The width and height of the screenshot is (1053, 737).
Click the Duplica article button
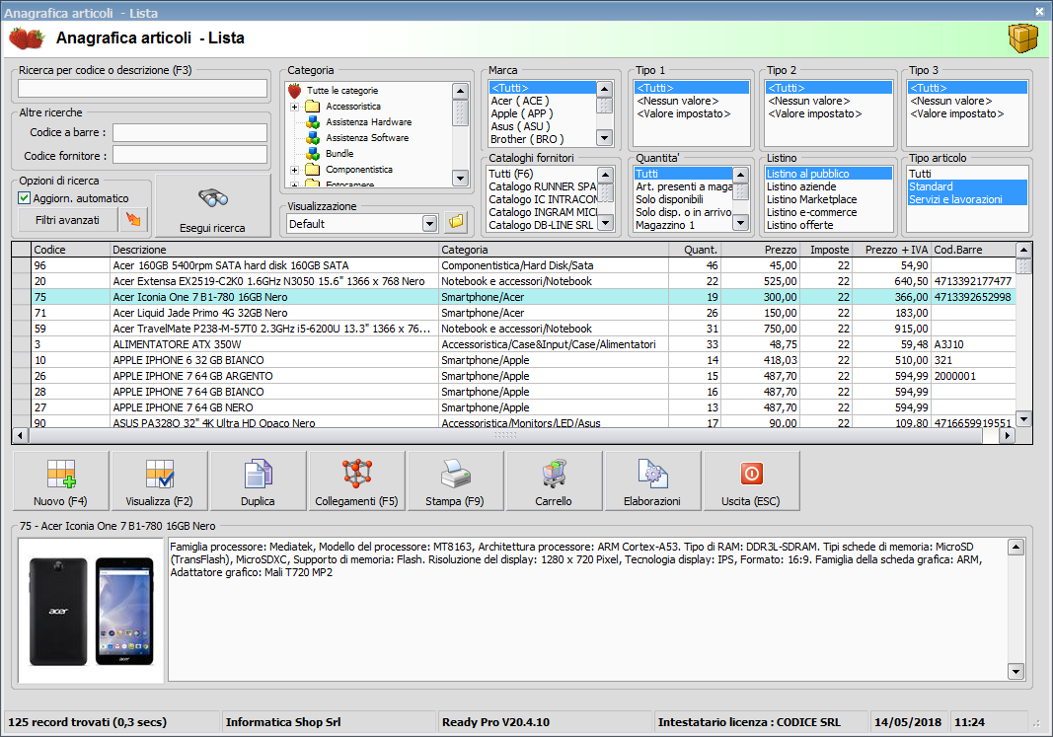click(x=258, y=480)
